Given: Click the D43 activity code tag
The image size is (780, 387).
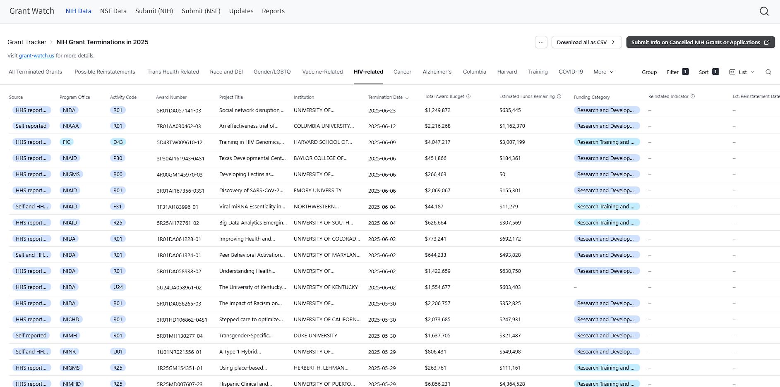Looking at the screenshot, I should (x=118, y=142).
